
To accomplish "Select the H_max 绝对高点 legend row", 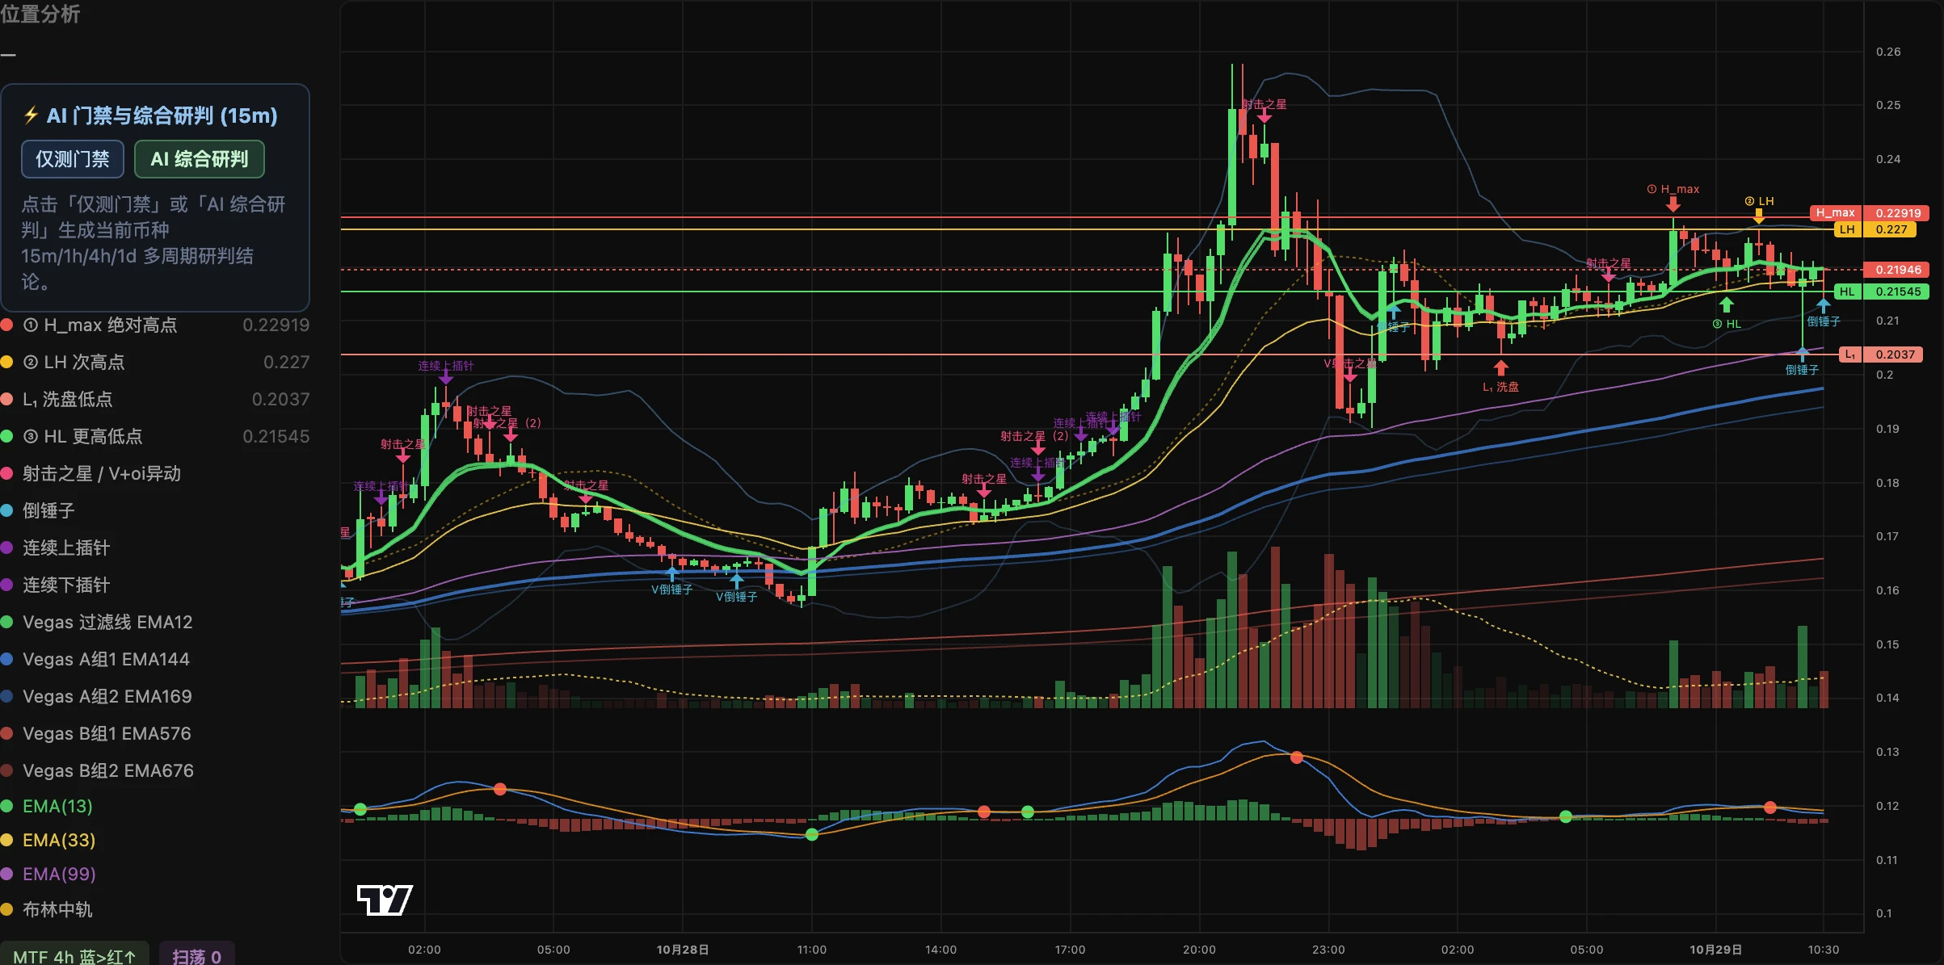I will [x=155, y=325].
